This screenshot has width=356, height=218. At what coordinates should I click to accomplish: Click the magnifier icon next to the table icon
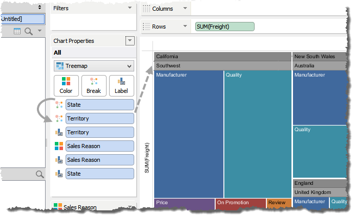(x=29, y=31)
